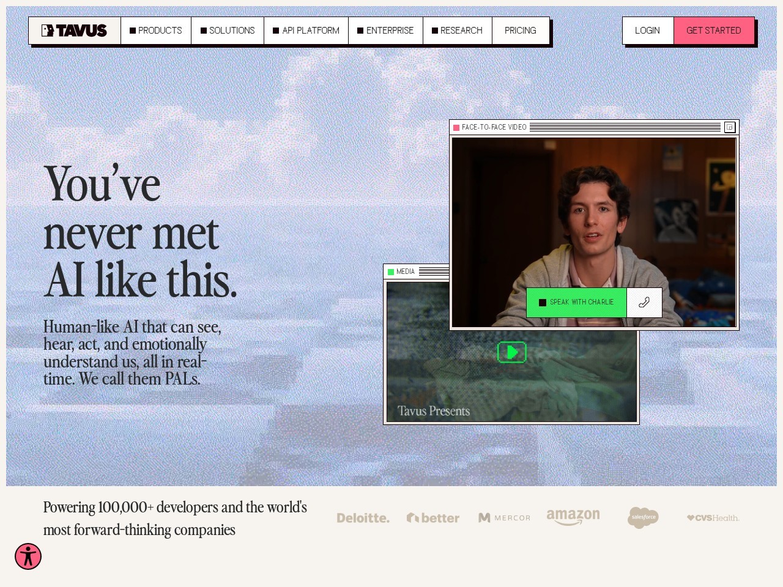Click the Salesforce cloud logo
This screenshot has width=783, height=587.
click(x=643, y=517)
